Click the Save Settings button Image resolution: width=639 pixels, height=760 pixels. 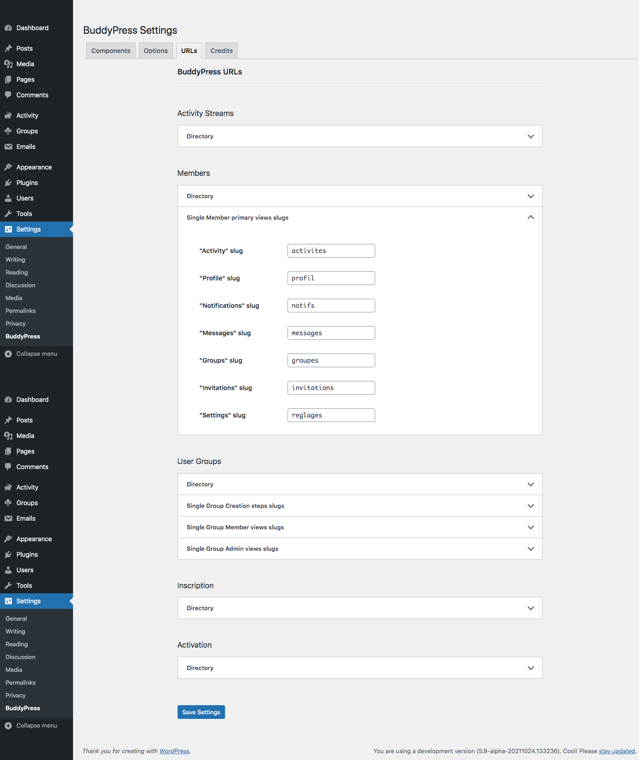pyautogui.click(x=201, y=712)
